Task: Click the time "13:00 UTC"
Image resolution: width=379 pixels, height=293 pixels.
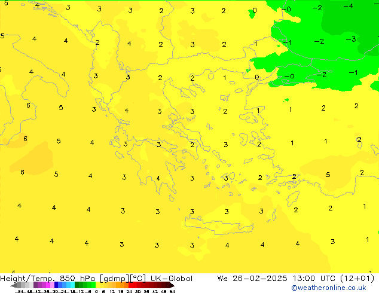Action: coord(316,279)
